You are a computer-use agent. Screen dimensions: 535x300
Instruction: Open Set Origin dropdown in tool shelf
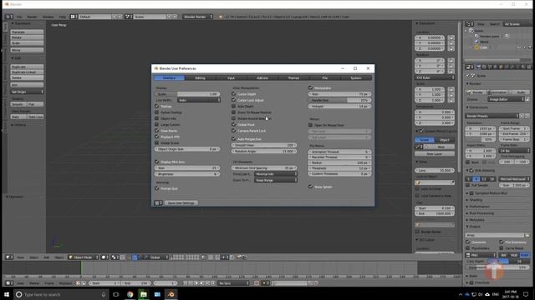27,92
